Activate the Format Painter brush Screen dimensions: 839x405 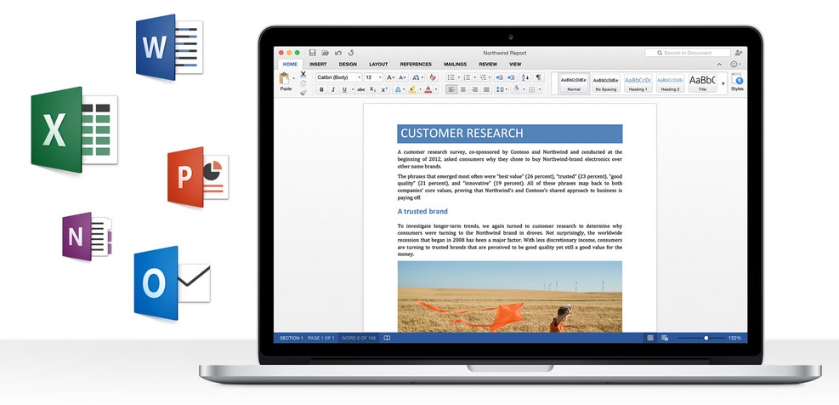click(303, 92)
